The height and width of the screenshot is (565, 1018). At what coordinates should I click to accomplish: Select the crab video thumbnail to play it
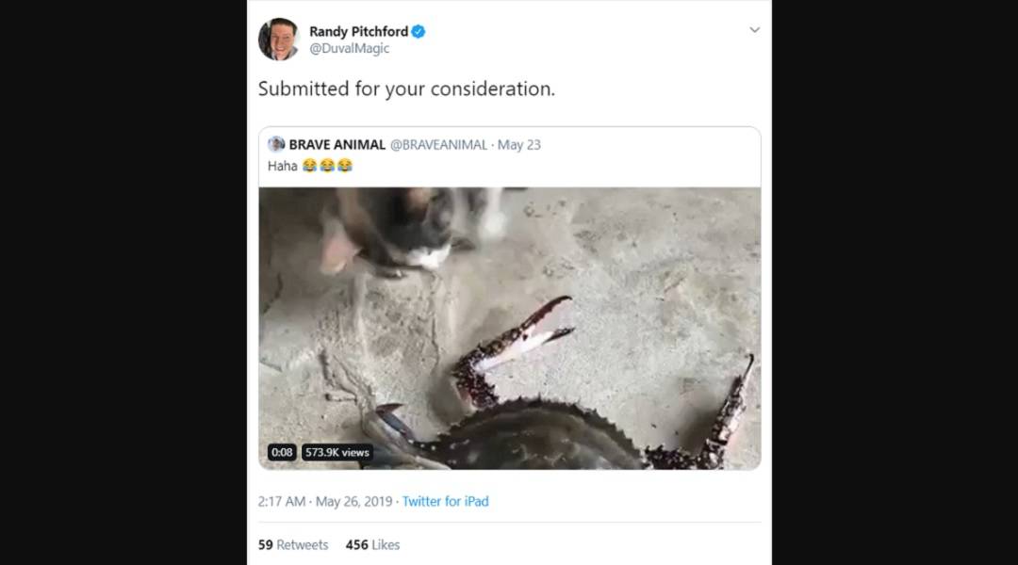(x=509, y=330)
